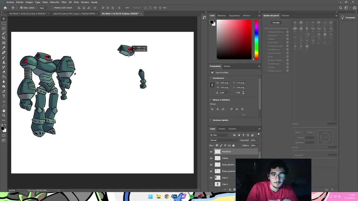
Task: Select the Zoom tool
Action: (x=4, y=115)
